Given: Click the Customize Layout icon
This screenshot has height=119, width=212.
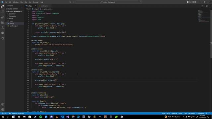Looking at the screenshot, I should tap(195, 2).
